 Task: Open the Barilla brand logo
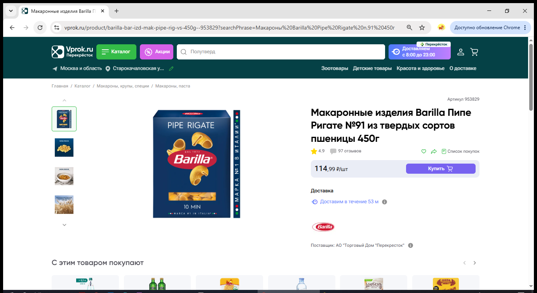click(x=323, y=227)
